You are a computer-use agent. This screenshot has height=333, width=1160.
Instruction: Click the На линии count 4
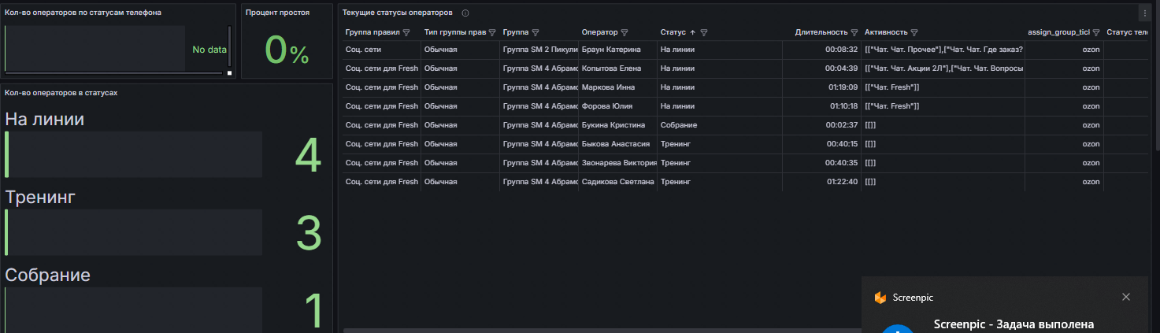pyautogui.click(x=308, y=156)
